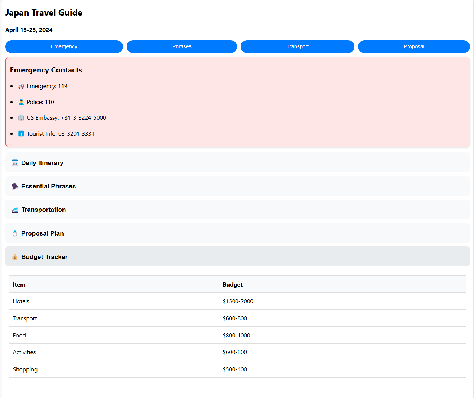
Task: Select the Hotels budget amount cell
Action: pyautogui.click(x=238, y=301)
